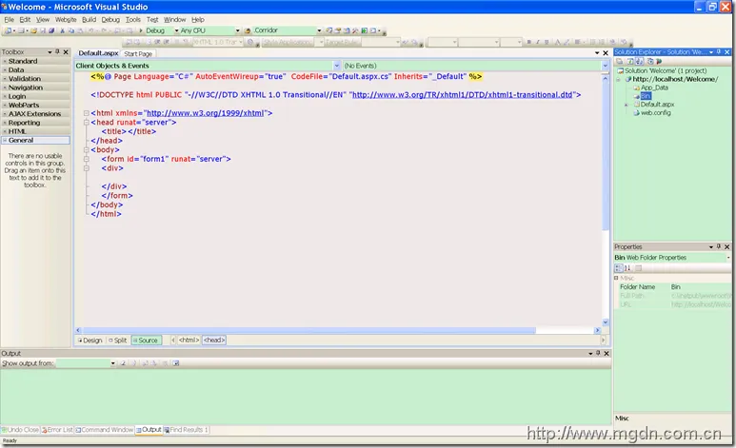Image resolution: width=736 pixels, height=448 pixels.
Task: Open the (No Events) dropdown
Action: coord(605,66)
